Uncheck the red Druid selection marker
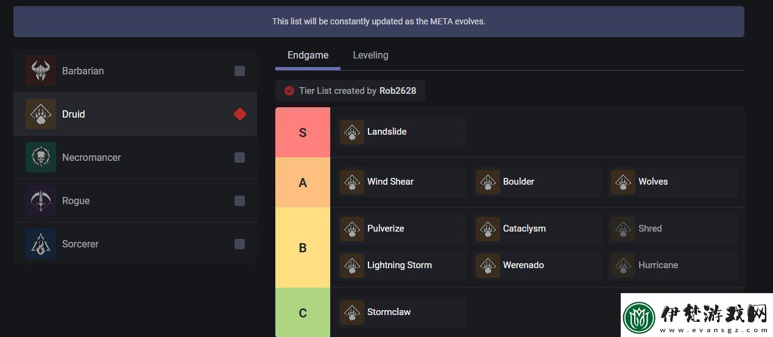The height and width of the screenshot is (337, 773). 240,114
